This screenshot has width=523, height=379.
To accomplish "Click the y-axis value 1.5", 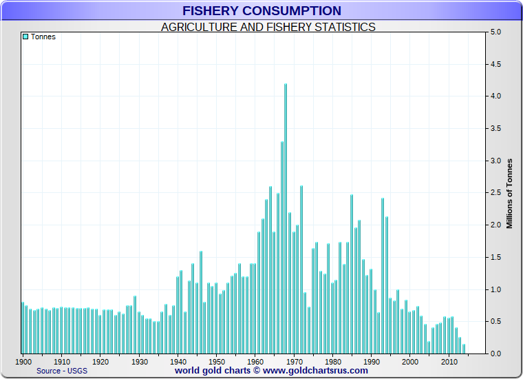I will [x=495, y=257].
